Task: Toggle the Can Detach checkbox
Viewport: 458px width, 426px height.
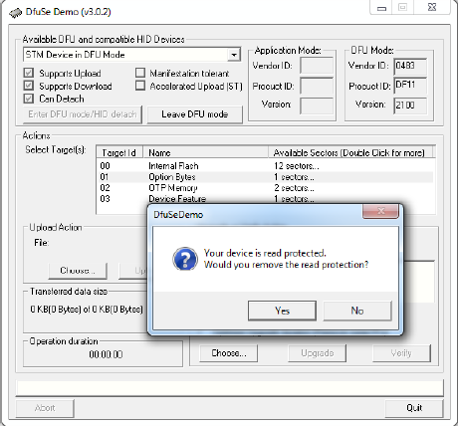Action: 29,99
